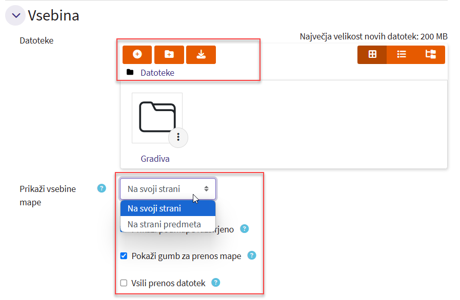Collapse the Vsebina section
The width and height of the screenshot is (460, 300).
pos(15,15)
